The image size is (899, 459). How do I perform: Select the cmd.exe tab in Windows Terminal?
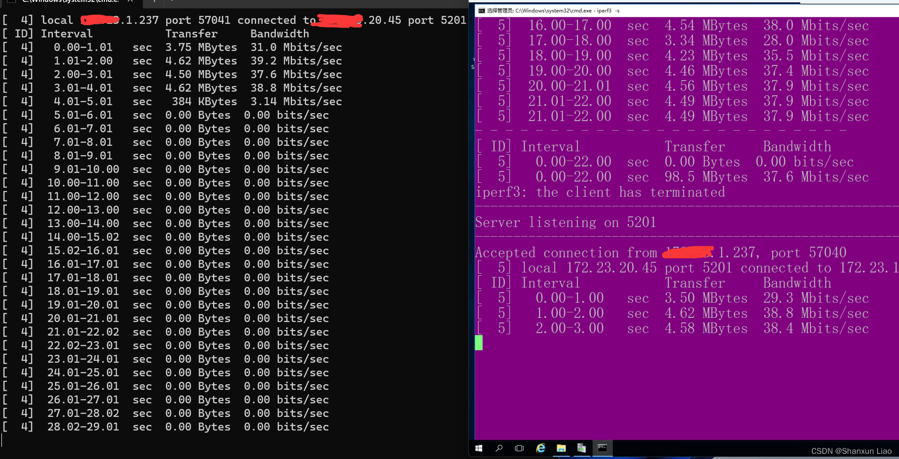[70, 2]
